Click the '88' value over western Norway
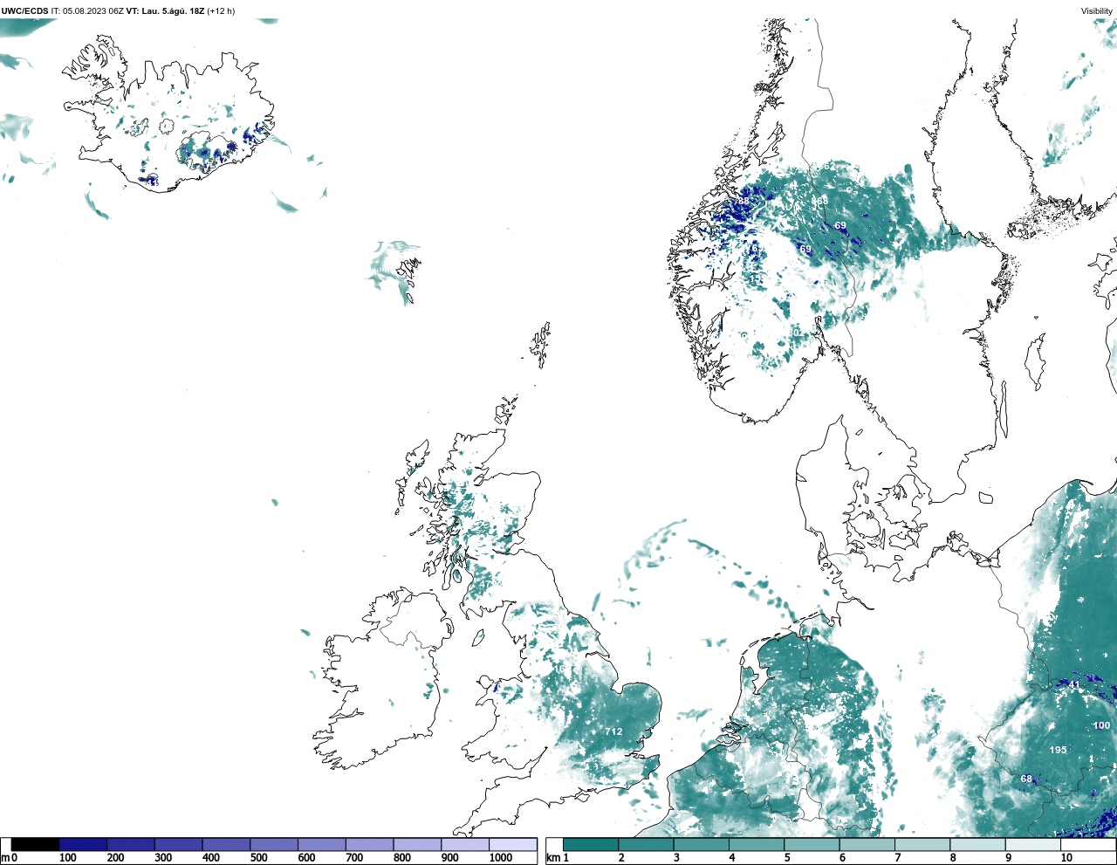Image resolution: width=1117 pixels, height=865 pixels. (743, 201)
